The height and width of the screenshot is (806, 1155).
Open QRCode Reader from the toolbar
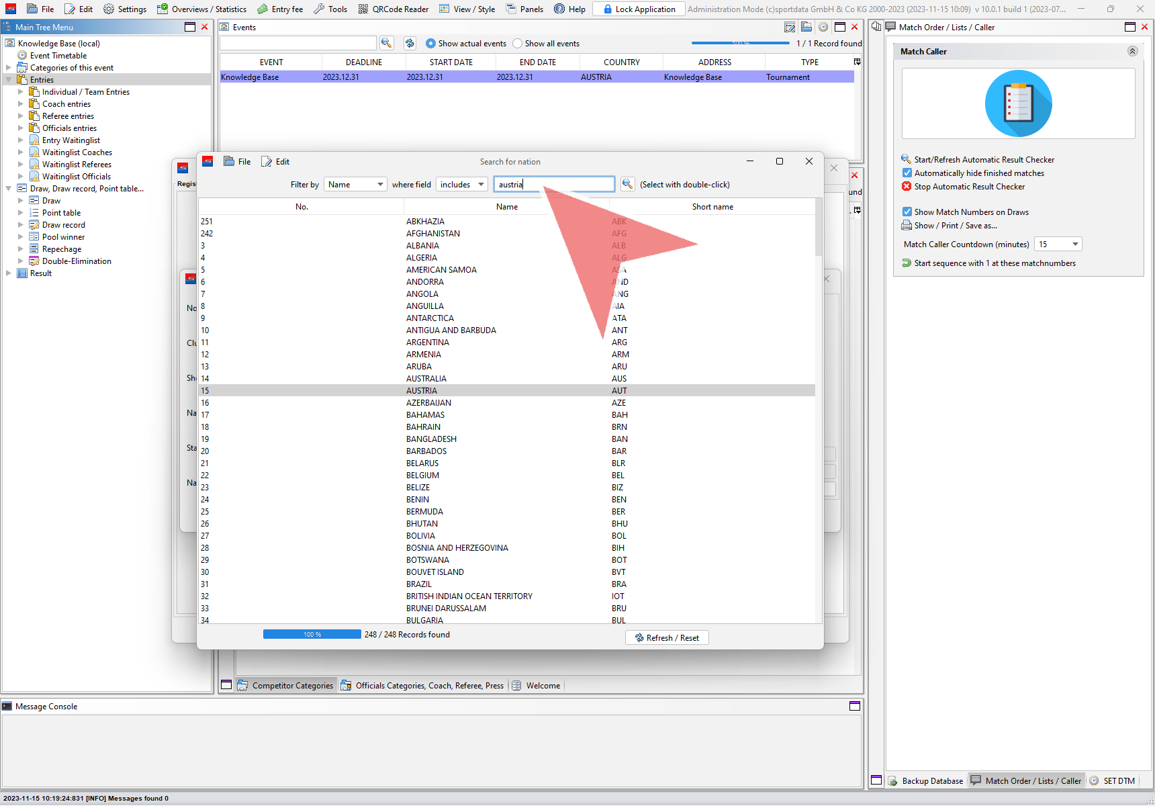393,9
